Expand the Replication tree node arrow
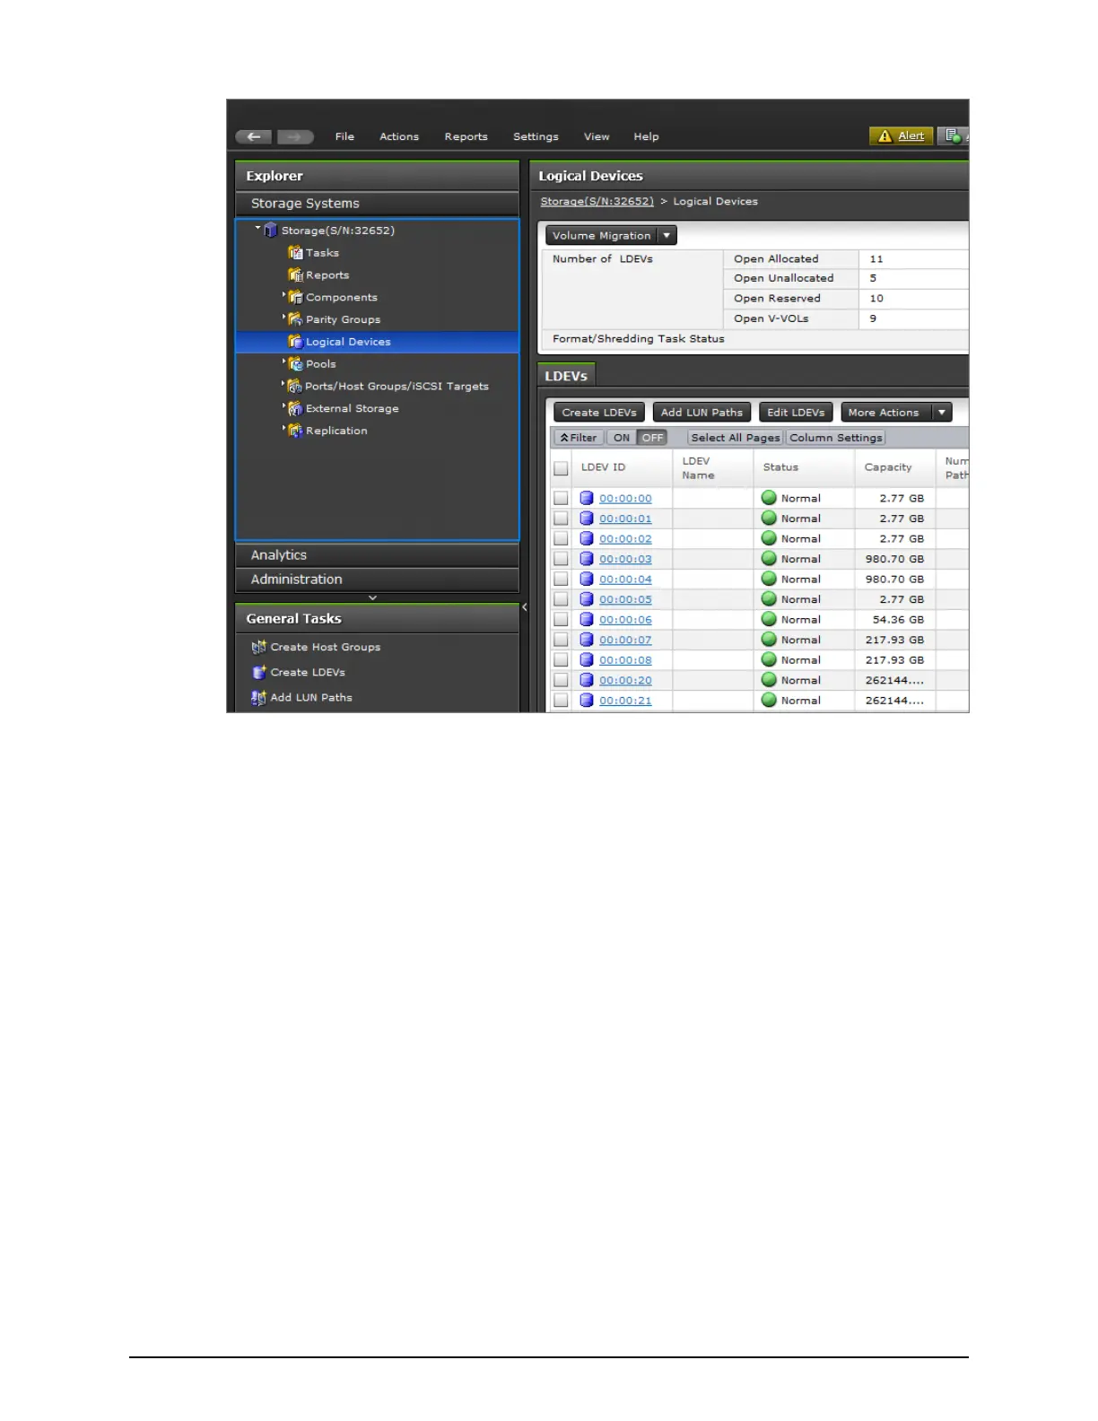1098x1421 pixels. pos(283,428)
